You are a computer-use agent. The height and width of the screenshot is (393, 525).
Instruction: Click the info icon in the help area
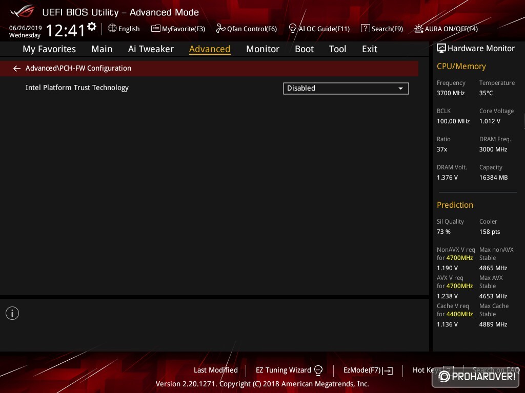[12, 313]
